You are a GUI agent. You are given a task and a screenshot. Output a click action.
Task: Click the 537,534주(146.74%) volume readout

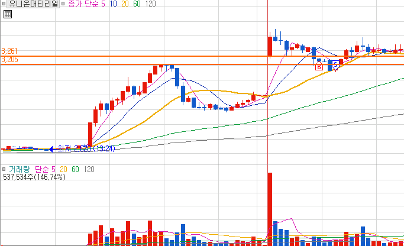coord(34,177)
